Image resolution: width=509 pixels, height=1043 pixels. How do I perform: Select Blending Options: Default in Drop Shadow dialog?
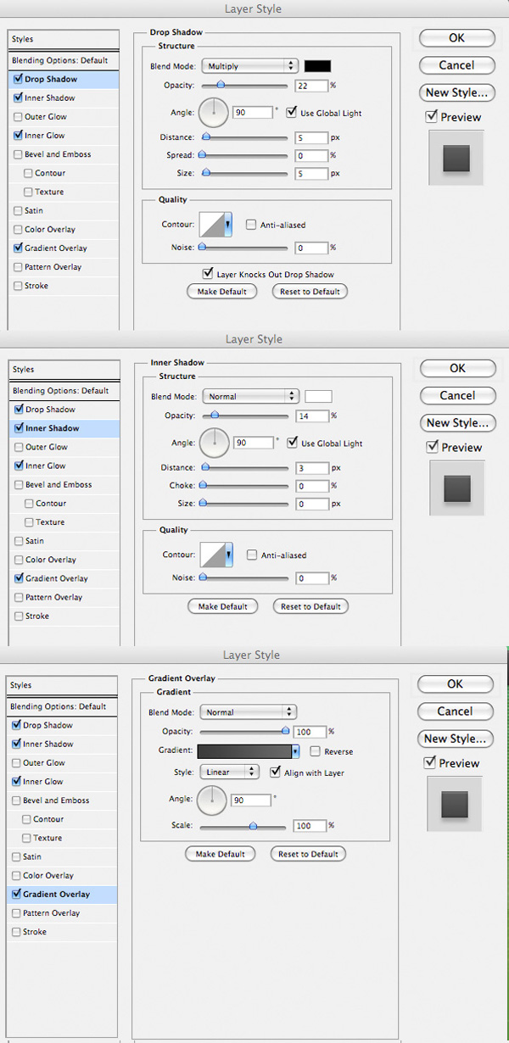[64, 61]
